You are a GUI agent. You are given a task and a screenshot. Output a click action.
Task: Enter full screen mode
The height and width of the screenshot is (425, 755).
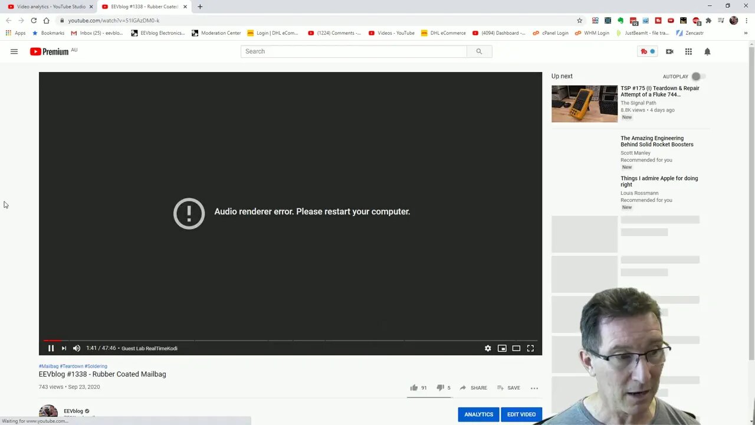[x=530, y=348]
